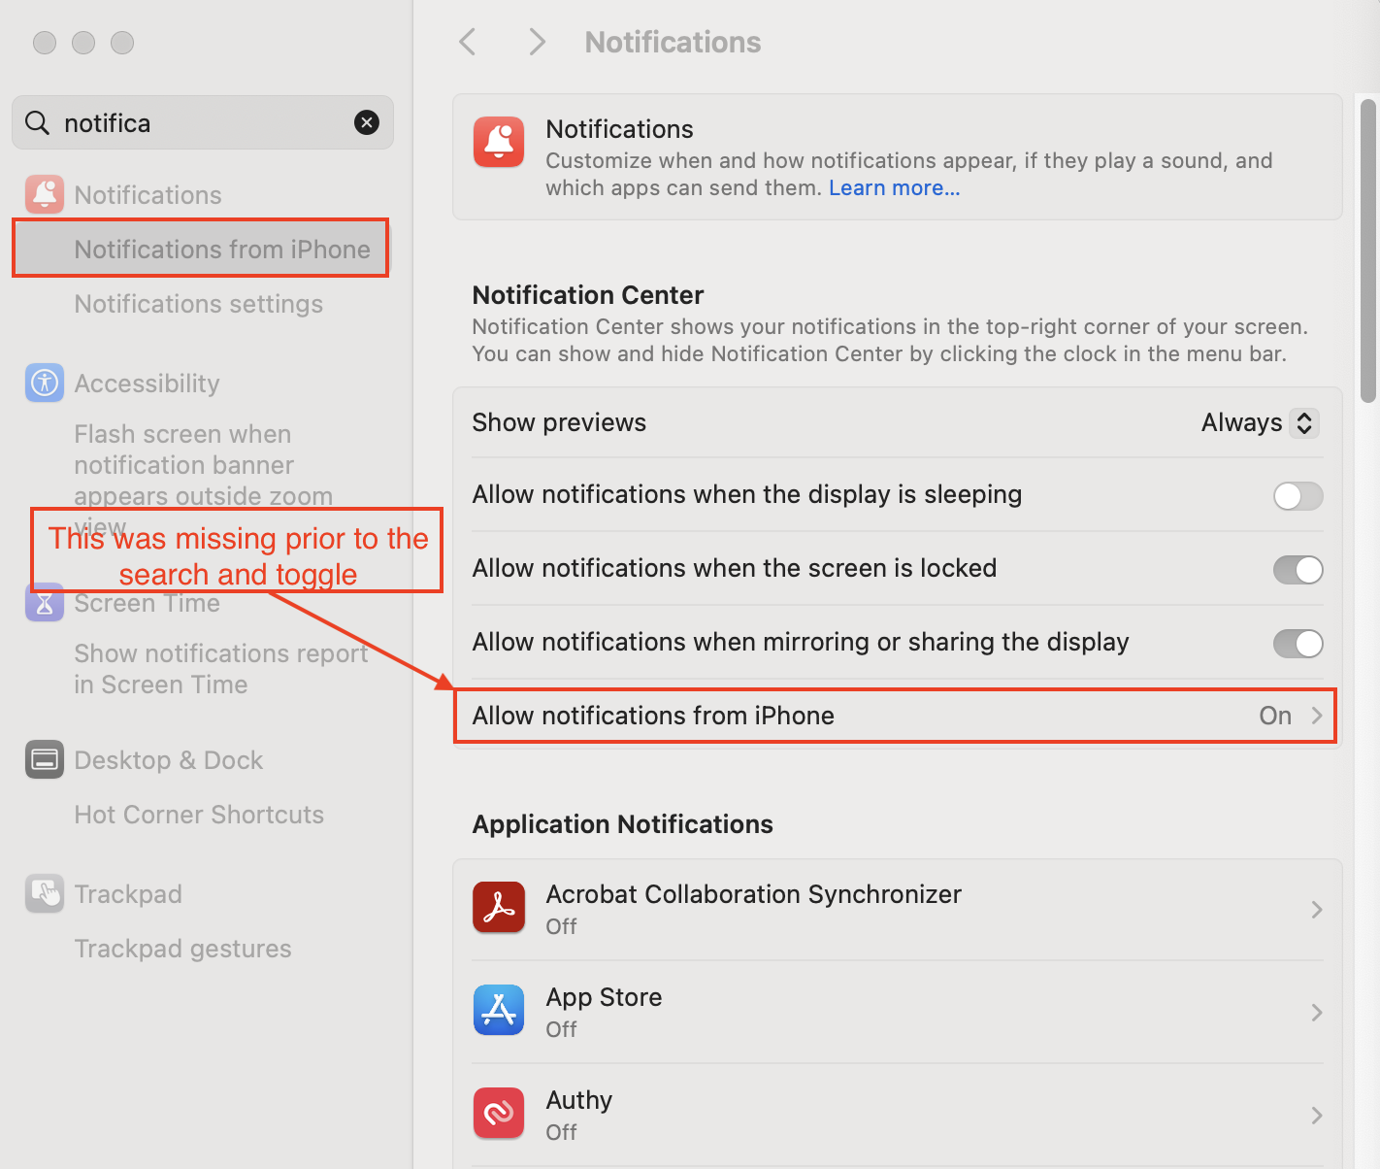Clear the search field text
The width and height of the screenshot is (1380, 1169).
(x=367, y=122)
